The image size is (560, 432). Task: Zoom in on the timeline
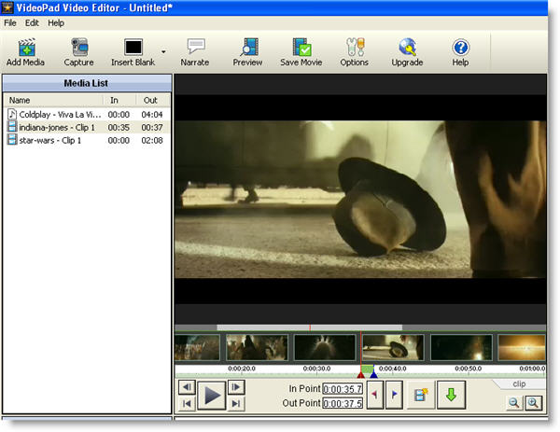[x=534, y=402]
